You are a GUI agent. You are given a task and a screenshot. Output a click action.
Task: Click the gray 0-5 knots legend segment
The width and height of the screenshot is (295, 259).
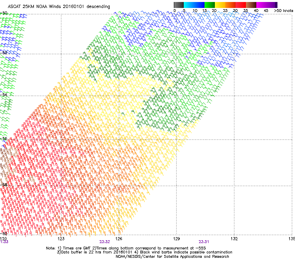179,5
